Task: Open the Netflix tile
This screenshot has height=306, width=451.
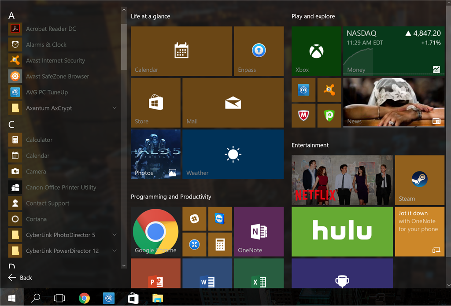Action: click(x=342, y=180)
